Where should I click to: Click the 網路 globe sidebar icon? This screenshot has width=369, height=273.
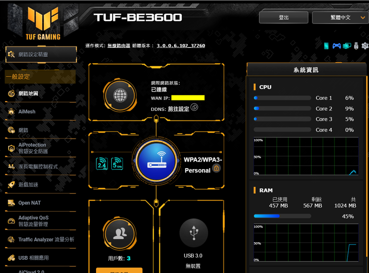coord(11,130)
